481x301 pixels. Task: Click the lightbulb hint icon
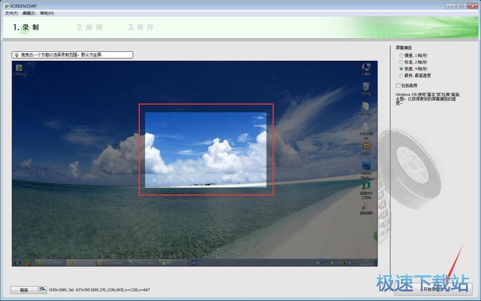click(x=16, y=55)
